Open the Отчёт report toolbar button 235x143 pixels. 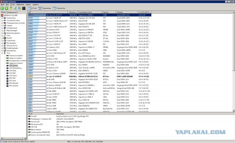(32, 8)
